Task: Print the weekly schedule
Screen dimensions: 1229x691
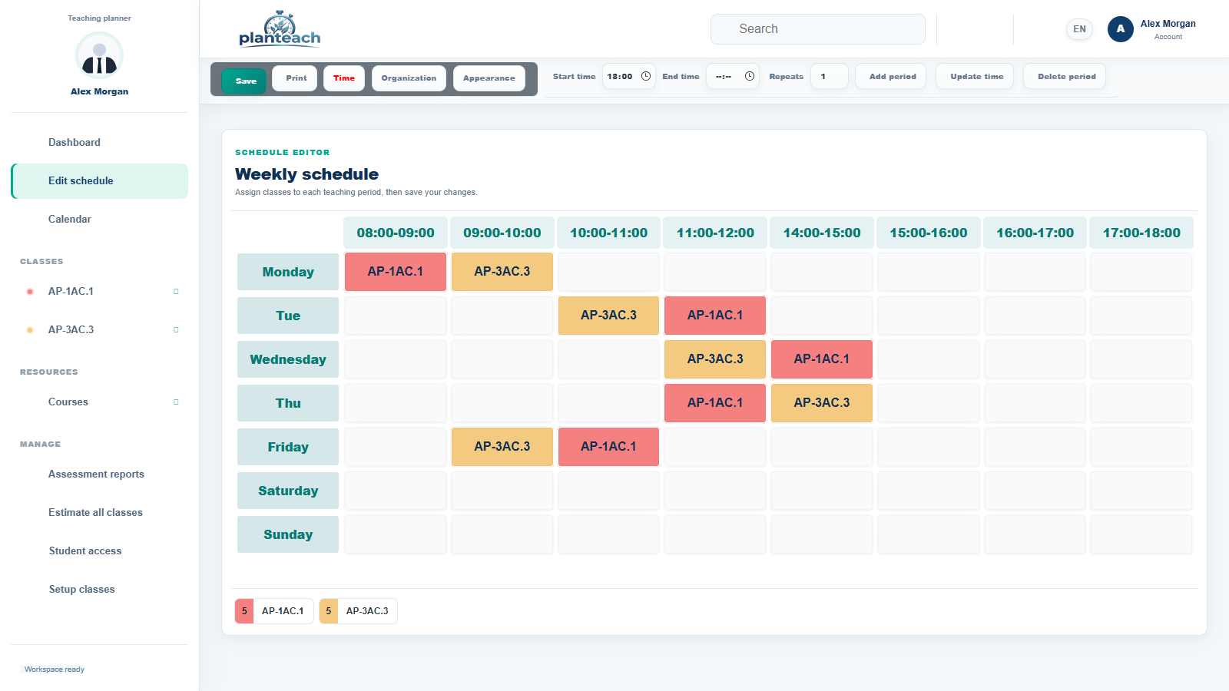Action: tap(295, 78)
